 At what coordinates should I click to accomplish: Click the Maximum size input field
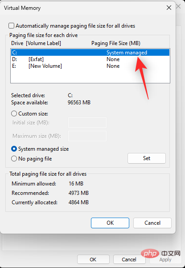click(87, 136)
